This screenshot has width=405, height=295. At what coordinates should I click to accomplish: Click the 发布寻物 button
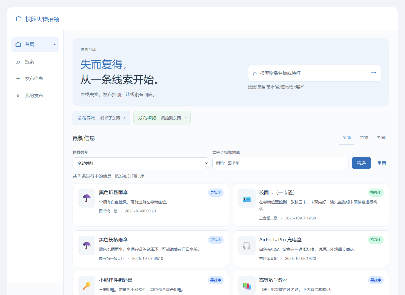click(101, 118)
